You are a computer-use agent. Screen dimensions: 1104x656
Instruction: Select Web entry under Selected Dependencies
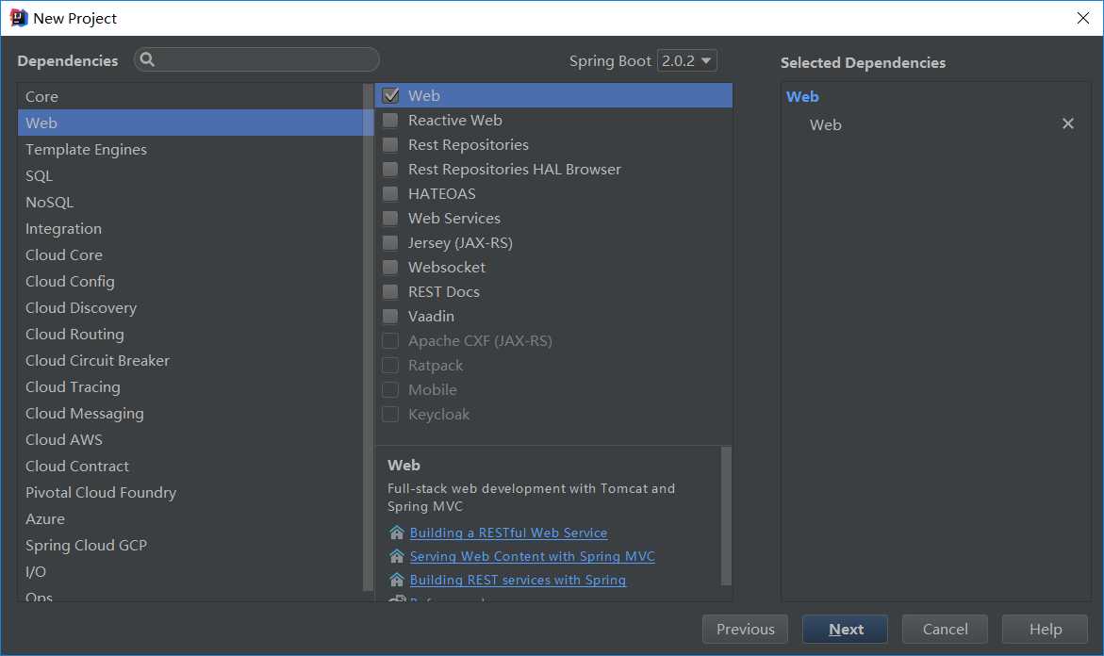(x=825, y=124)
